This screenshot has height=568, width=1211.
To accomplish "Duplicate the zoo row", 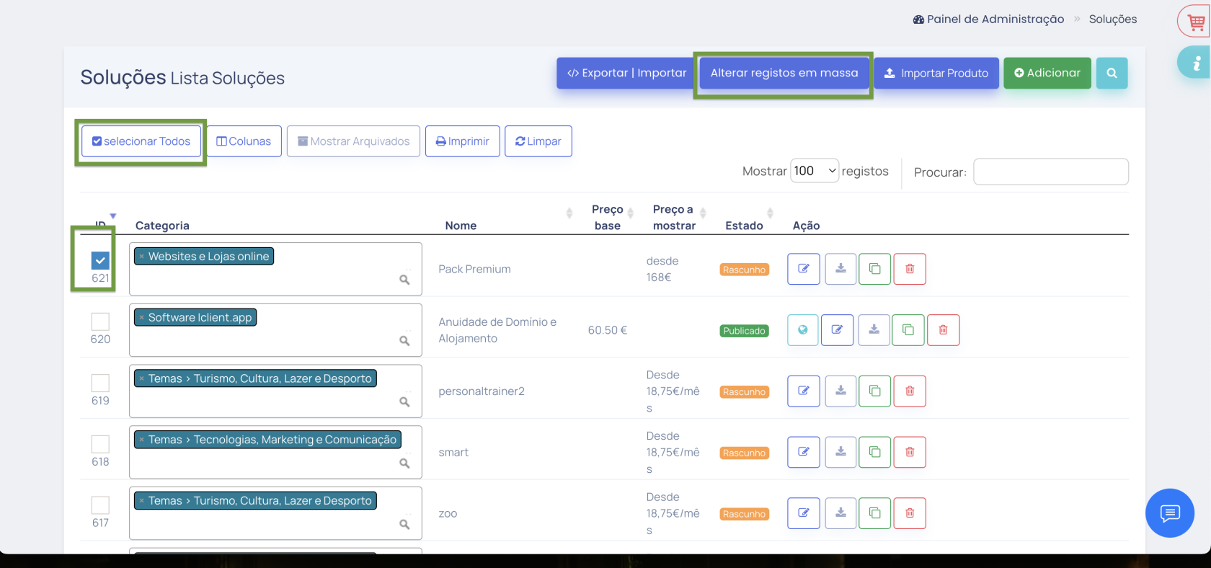I will [x=874, y=513].
